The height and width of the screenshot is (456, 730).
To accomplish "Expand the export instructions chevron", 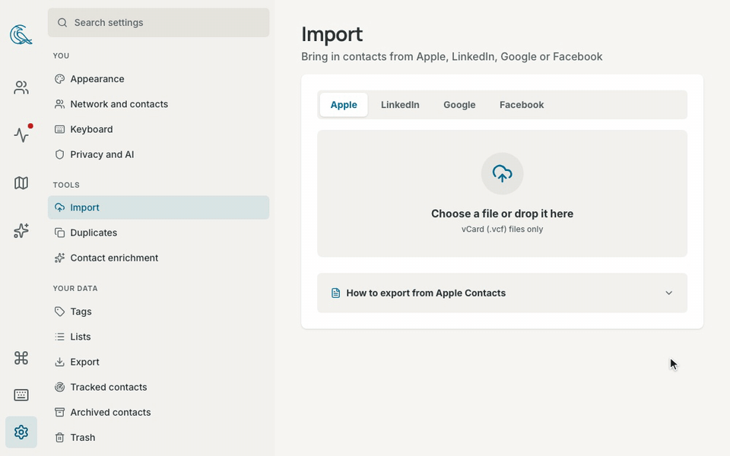I will pos(669,293).
